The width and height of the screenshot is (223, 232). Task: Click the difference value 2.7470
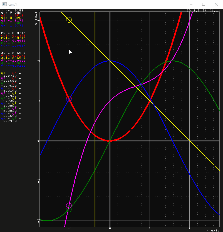pos(10,121)
